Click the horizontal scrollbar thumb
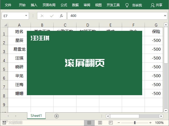The image size is (169, 126). click(124, 116)
